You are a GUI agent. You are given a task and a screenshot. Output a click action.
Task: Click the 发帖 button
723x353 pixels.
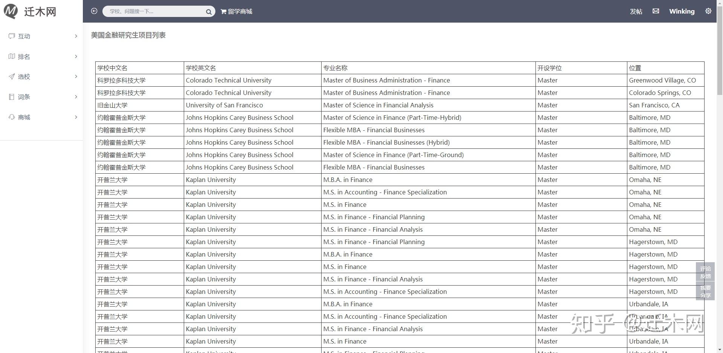[636, 11]
